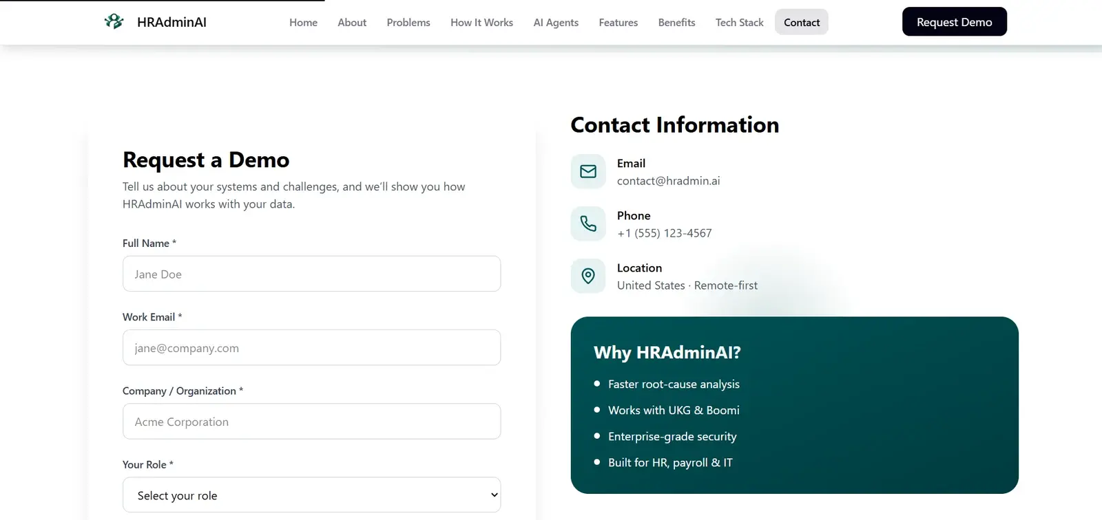1102x520 pixels.
Task: Click Built for HR, payroll & IT bullet
Action: point(670,462)
